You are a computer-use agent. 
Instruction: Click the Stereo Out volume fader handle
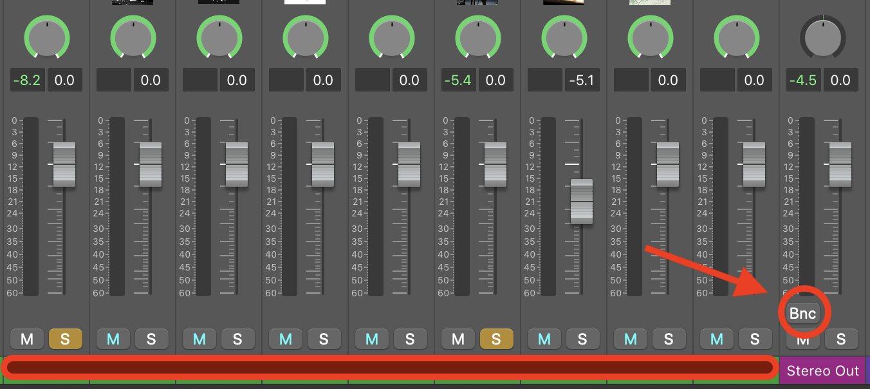pos(840,164)
